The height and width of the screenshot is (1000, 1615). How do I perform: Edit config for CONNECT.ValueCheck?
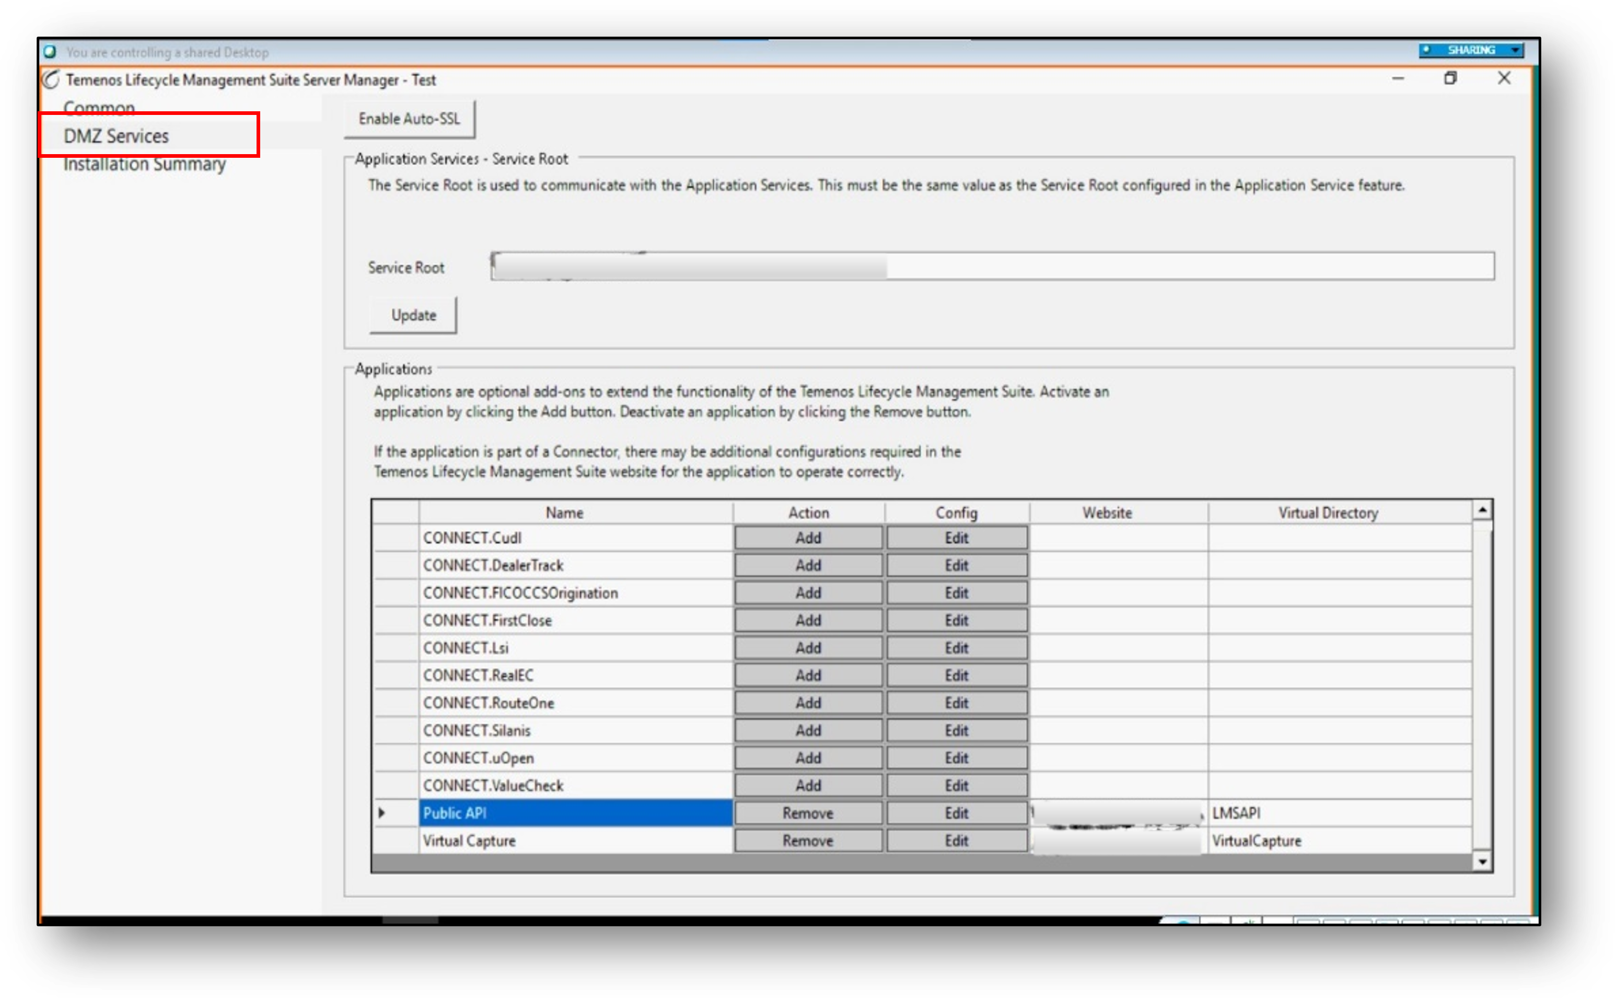(956, 786)
